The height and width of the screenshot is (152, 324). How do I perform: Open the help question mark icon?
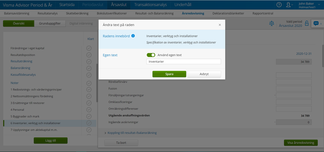[279, 5]
